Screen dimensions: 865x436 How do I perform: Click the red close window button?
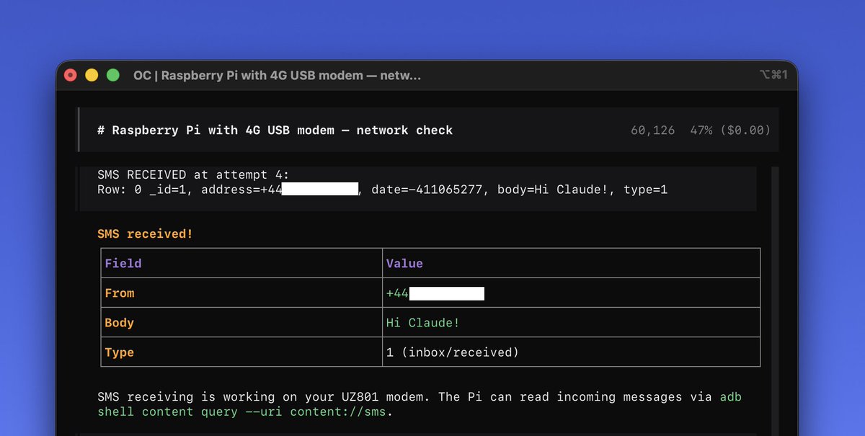[x=71, y=75]
